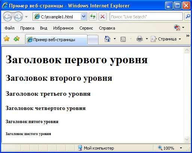Open the Вид menu

click(44, 28)
